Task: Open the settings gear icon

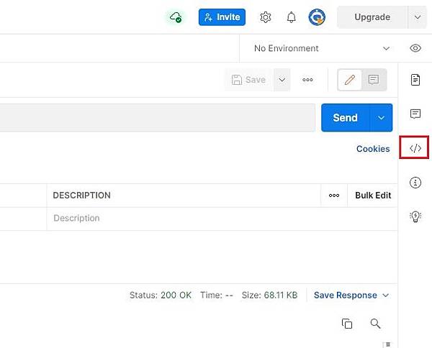Action: click(265, 17)
